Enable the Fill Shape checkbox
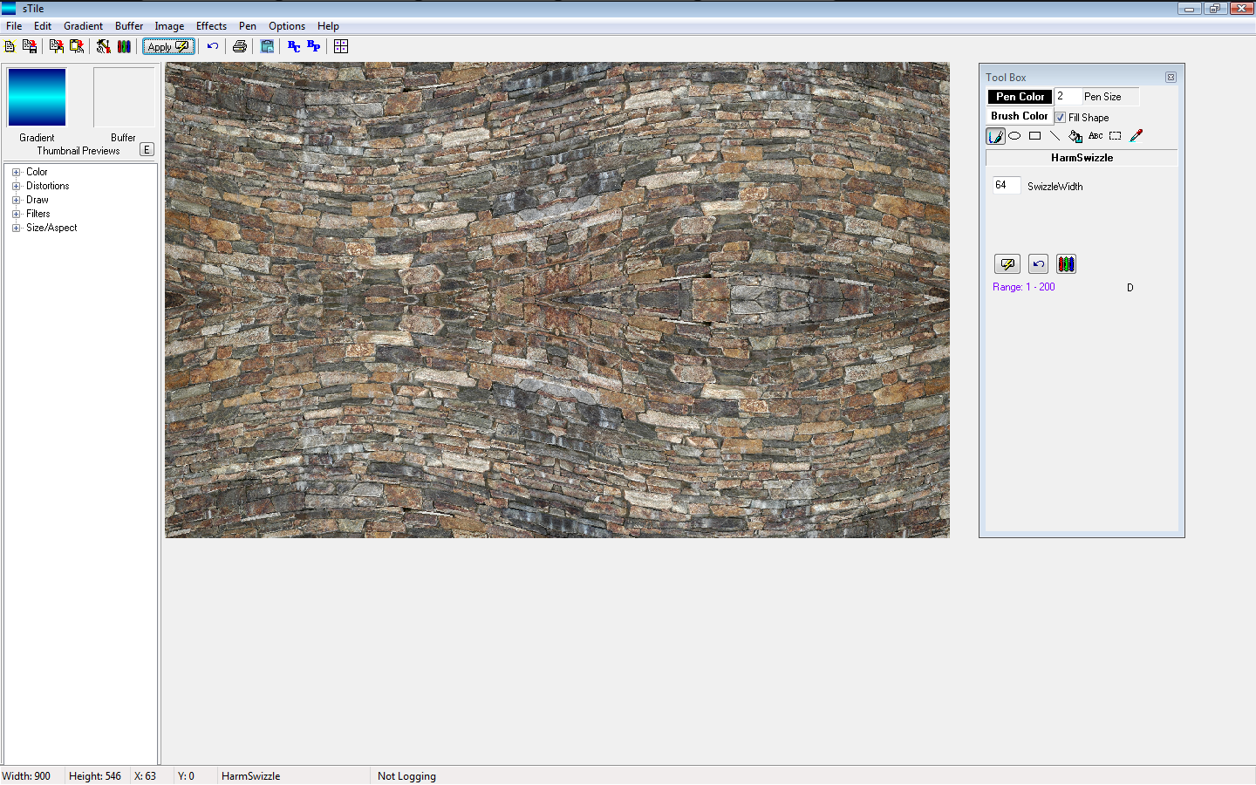 (x=1061, y=117)
